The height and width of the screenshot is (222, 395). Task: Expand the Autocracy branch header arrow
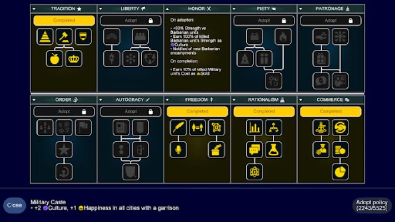[x=101, y=100]
